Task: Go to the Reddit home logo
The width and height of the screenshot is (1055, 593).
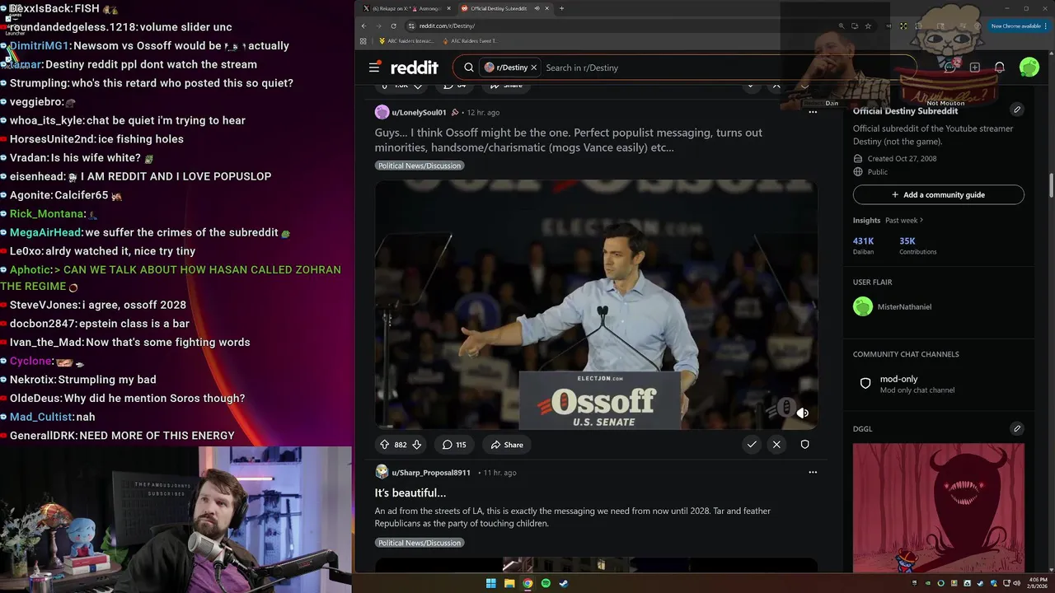Action: point(415,68)
